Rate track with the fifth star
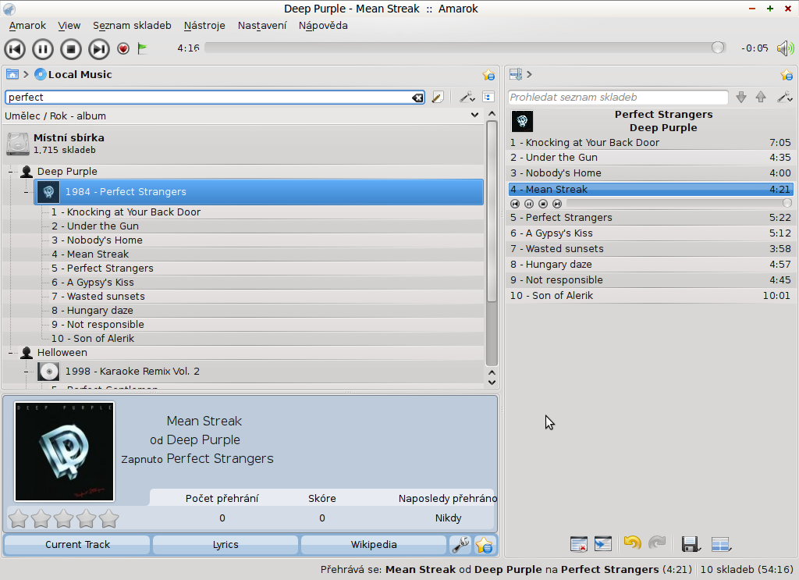 [108, 518]
